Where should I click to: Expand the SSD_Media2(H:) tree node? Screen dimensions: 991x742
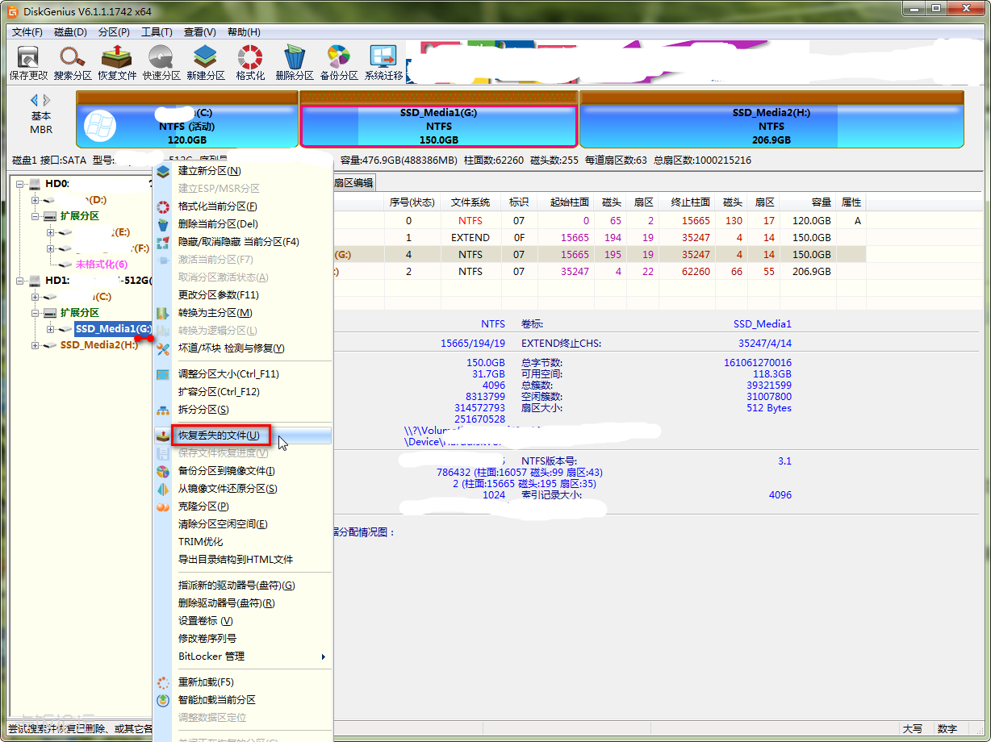click(36, 345)
